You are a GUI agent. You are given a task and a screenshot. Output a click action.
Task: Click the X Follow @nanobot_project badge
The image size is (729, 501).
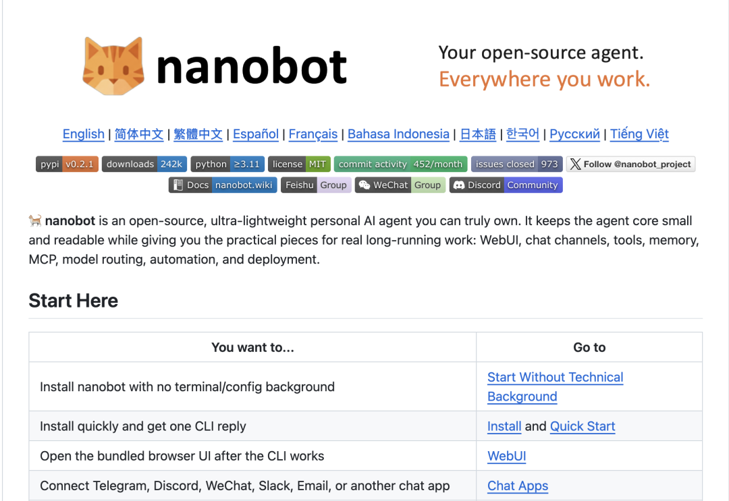pos(630,164)
